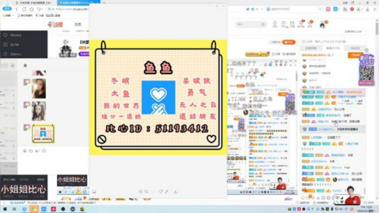This screenshot has width=379, height=213.
Task: Click the large 小姐姐比心 banner
Action: coord(24,188)
